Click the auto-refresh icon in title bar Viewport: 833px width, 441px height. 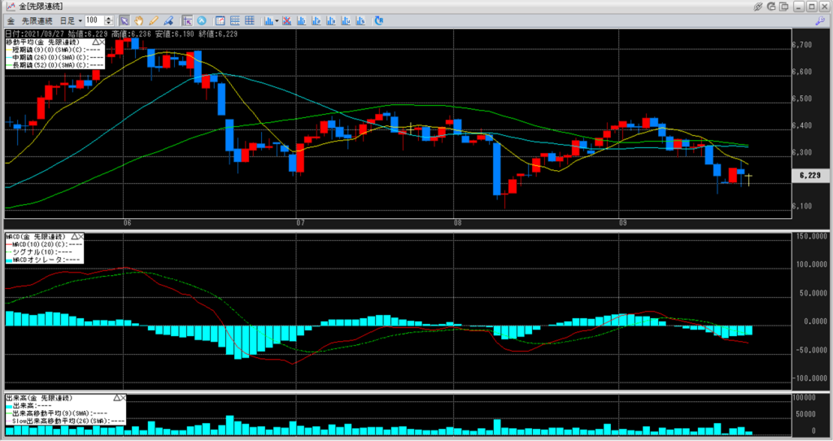click(x=771, y=7)
